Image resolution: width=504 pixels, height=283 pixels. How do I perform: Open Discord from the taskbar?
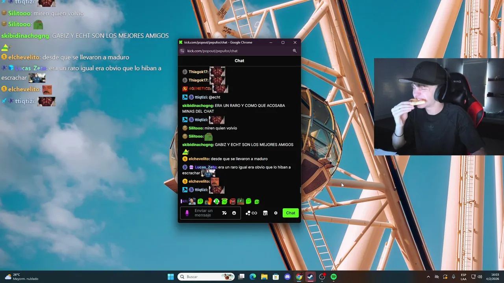[x=287, y=277]
